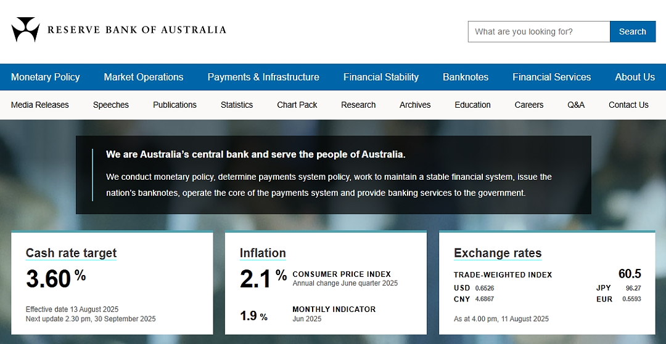The width and height of the screenshot is (666, 344).
Task: Open the Payments & Infrastructure menu
Action: [x=263, y=77]
